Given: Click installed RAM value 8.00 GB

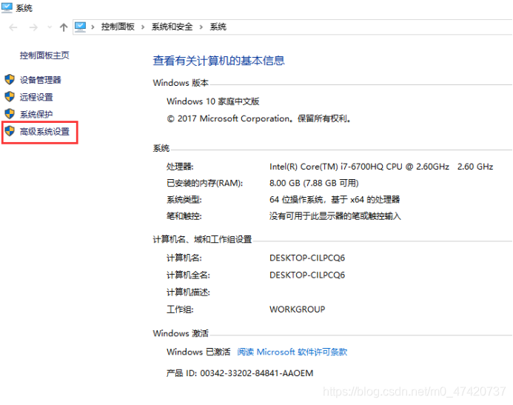Looking at the screenshot, I should (314, 183).
